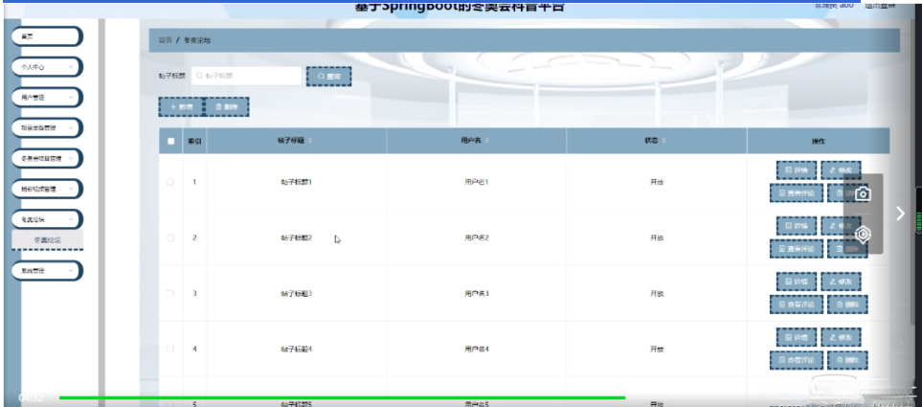Click the hexagon settings icon in overlay
This screenshot has width=922, height=407.
863,234
